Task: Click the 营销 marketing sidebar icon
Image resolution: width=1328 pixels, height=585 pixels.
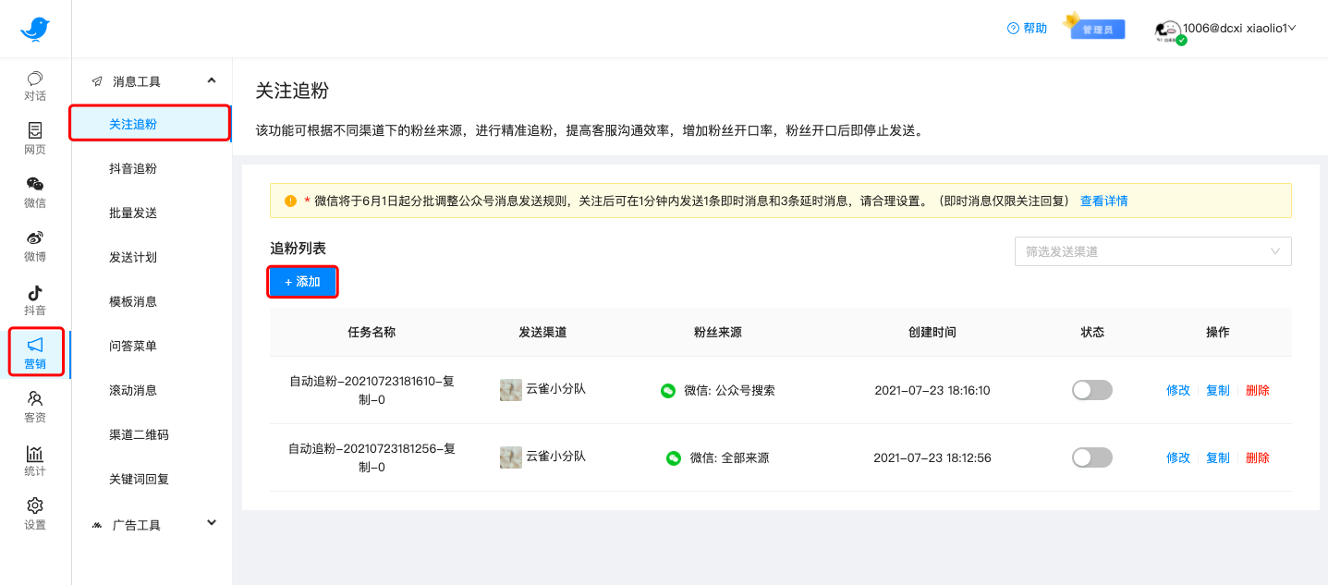Action: click(x=34, y=351)
